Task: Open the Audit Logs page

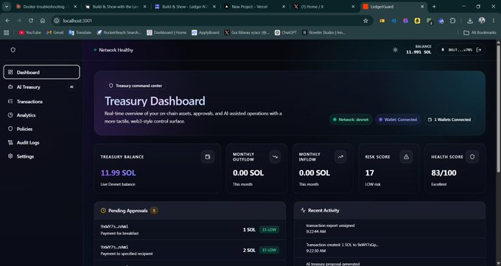Action: pyautogui.click(x=41, y=143)
